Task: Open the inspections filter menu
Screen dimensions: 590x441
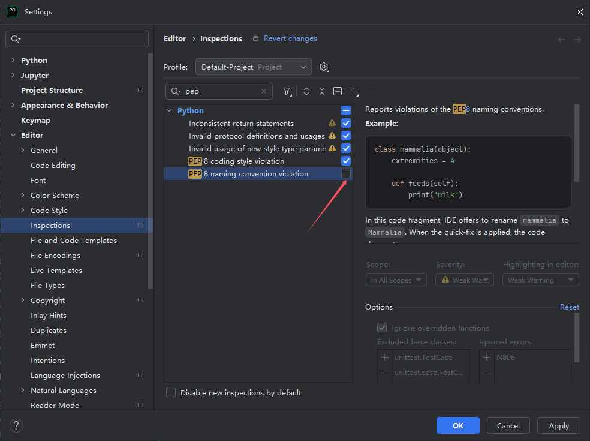Action: (x=287, y=91)
